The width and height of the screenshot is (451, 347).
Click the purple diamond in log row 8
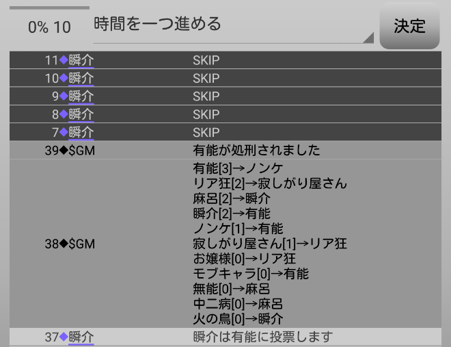64,114
